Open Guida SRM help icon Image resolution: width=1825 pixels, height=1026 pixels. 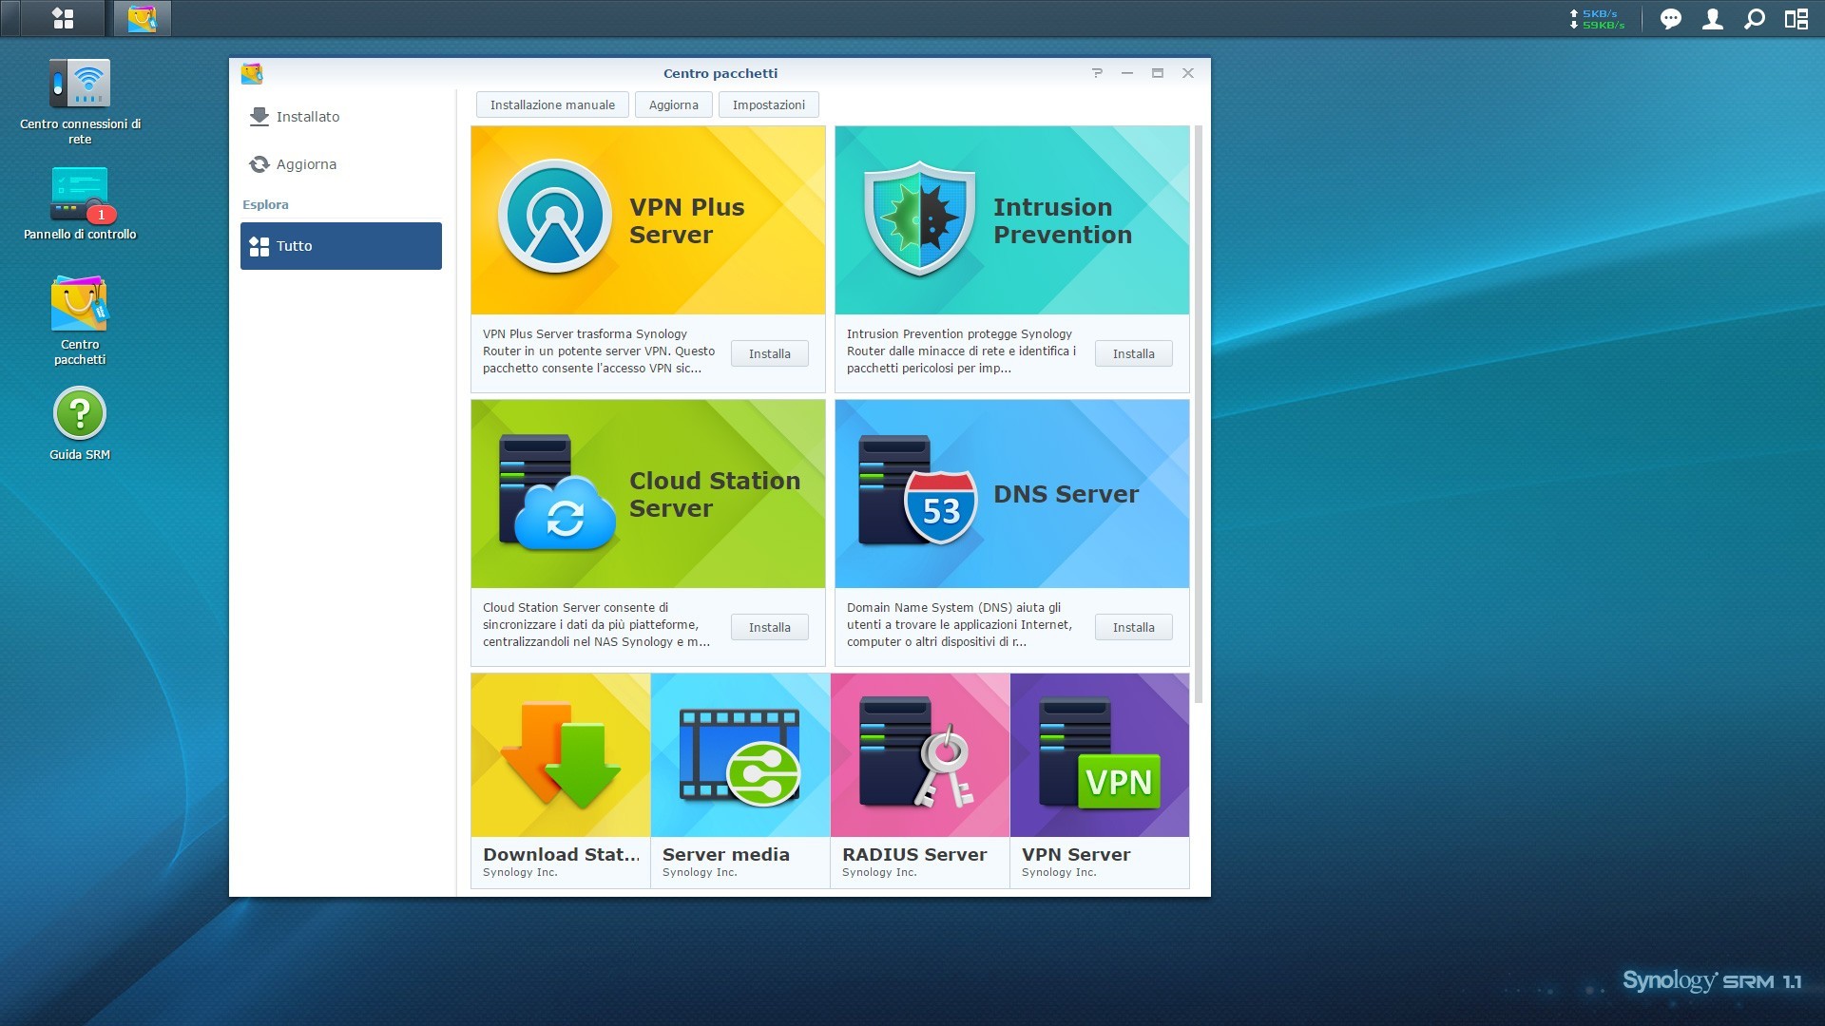click(80, 414)
